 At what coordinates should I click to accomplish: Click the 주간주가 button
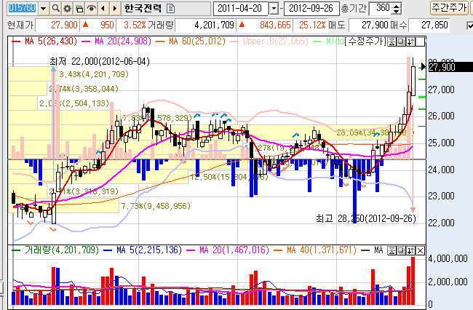(448, 7)
